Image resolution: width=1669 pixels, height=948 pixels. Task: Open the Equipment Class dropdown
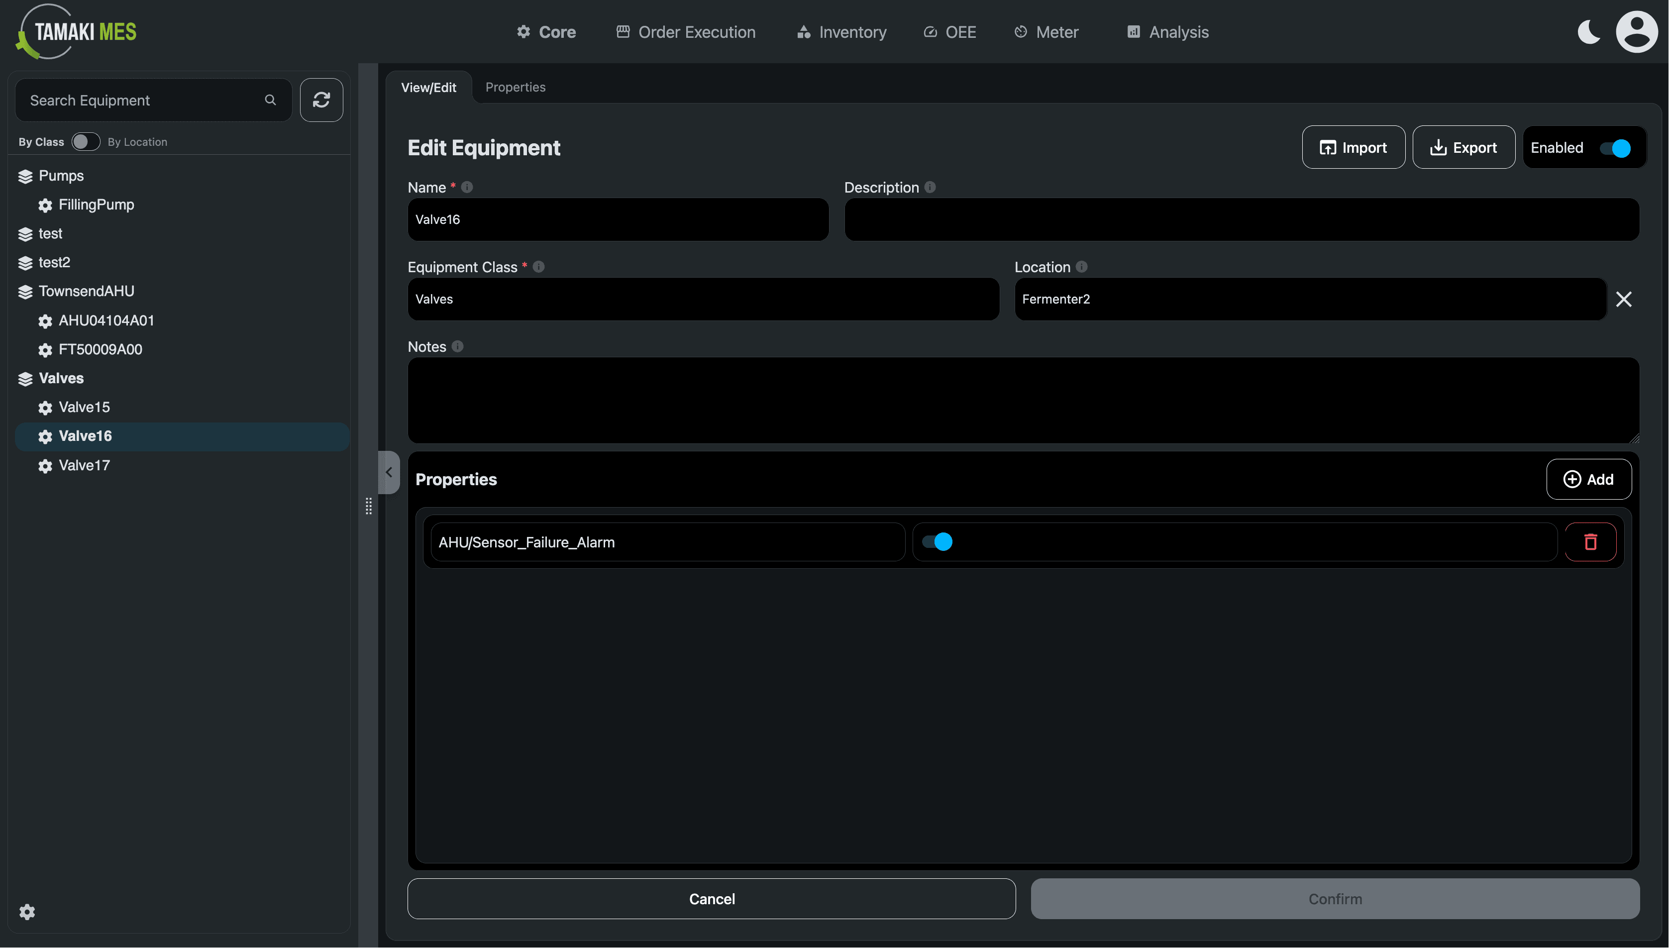pyautogui.click(x=703, y=299)
